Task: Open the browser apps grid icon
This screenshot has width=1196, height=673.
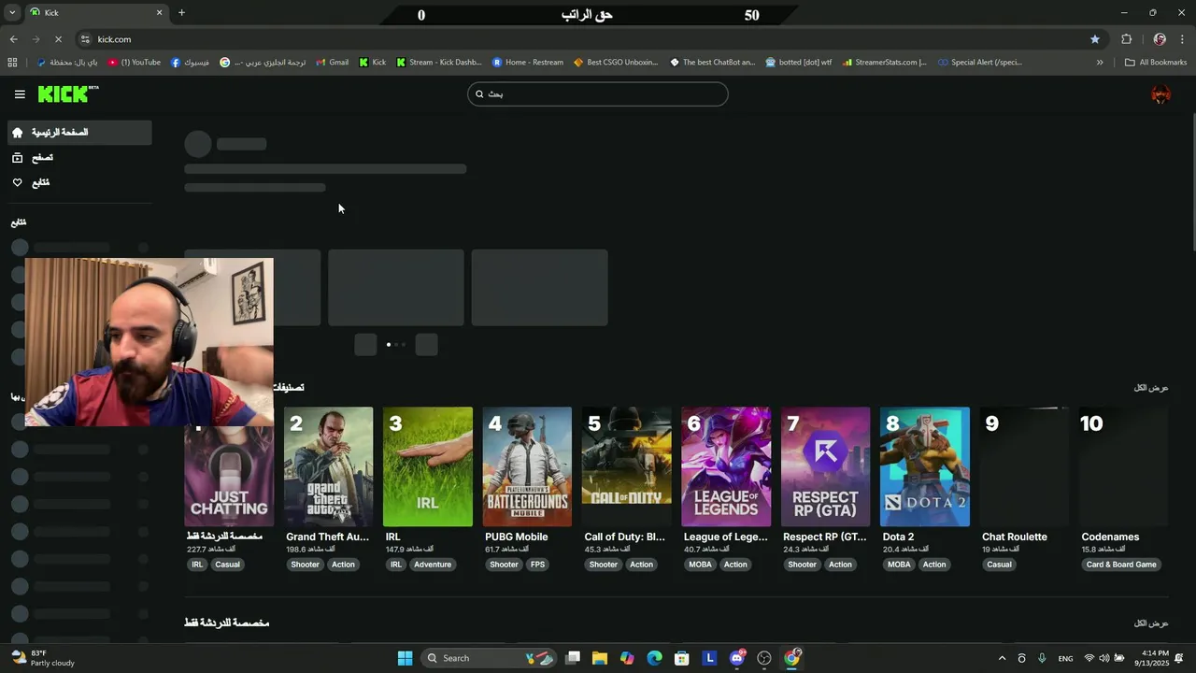Action: click(12, 63)
